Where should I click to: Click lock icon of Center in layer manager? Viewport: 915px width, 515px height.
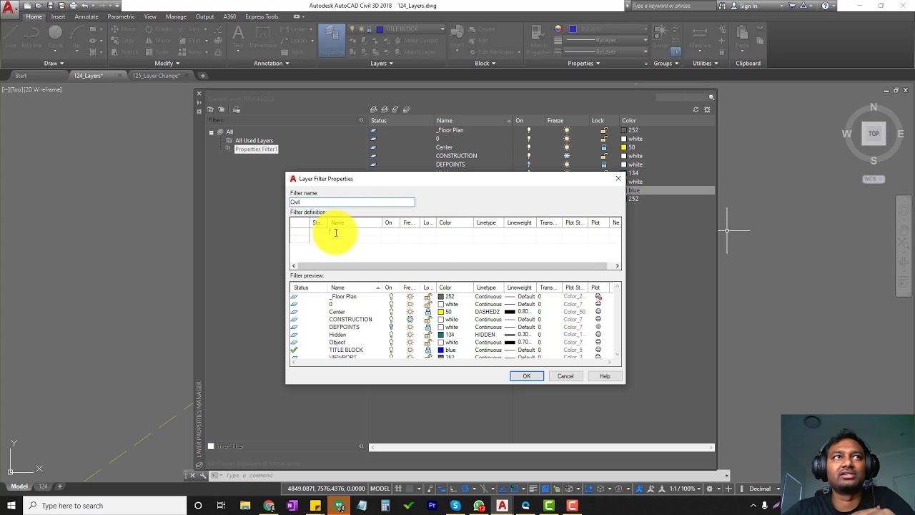[x=603, y=147]
